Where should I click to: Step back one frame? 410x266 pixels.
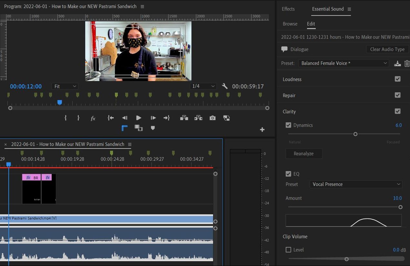pos(125,118)
